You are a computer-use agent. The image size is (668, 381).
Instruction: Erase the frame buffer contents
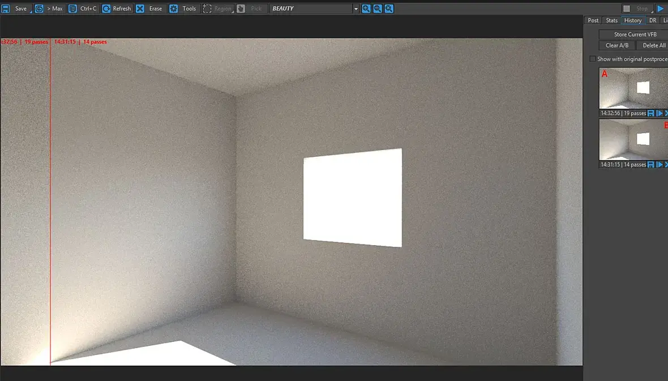149,8
